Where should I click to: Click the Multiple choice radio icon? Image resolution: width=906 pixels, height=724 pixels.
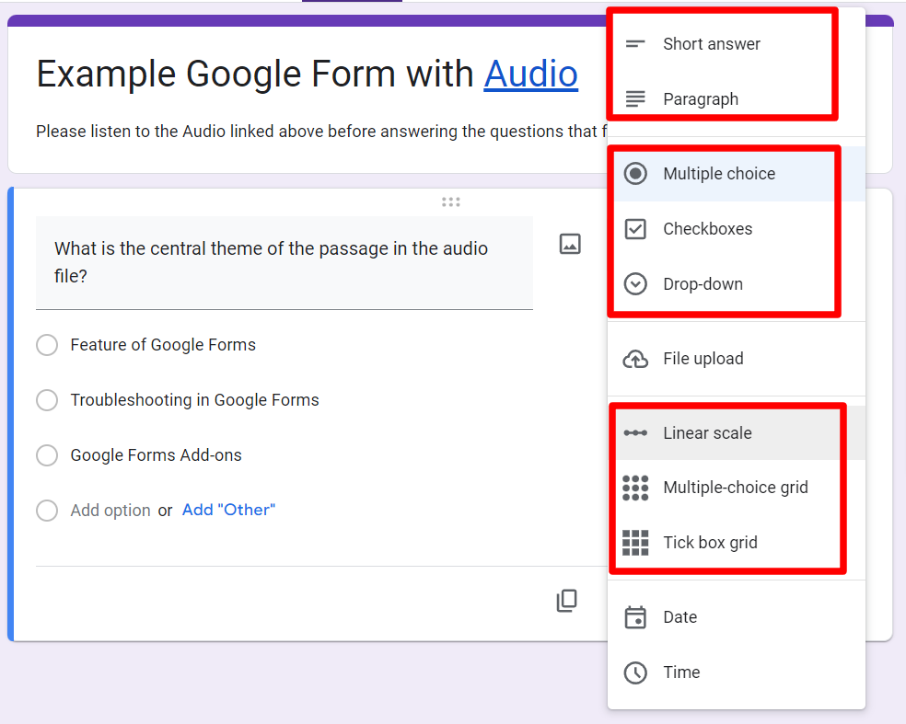point(635,174)
